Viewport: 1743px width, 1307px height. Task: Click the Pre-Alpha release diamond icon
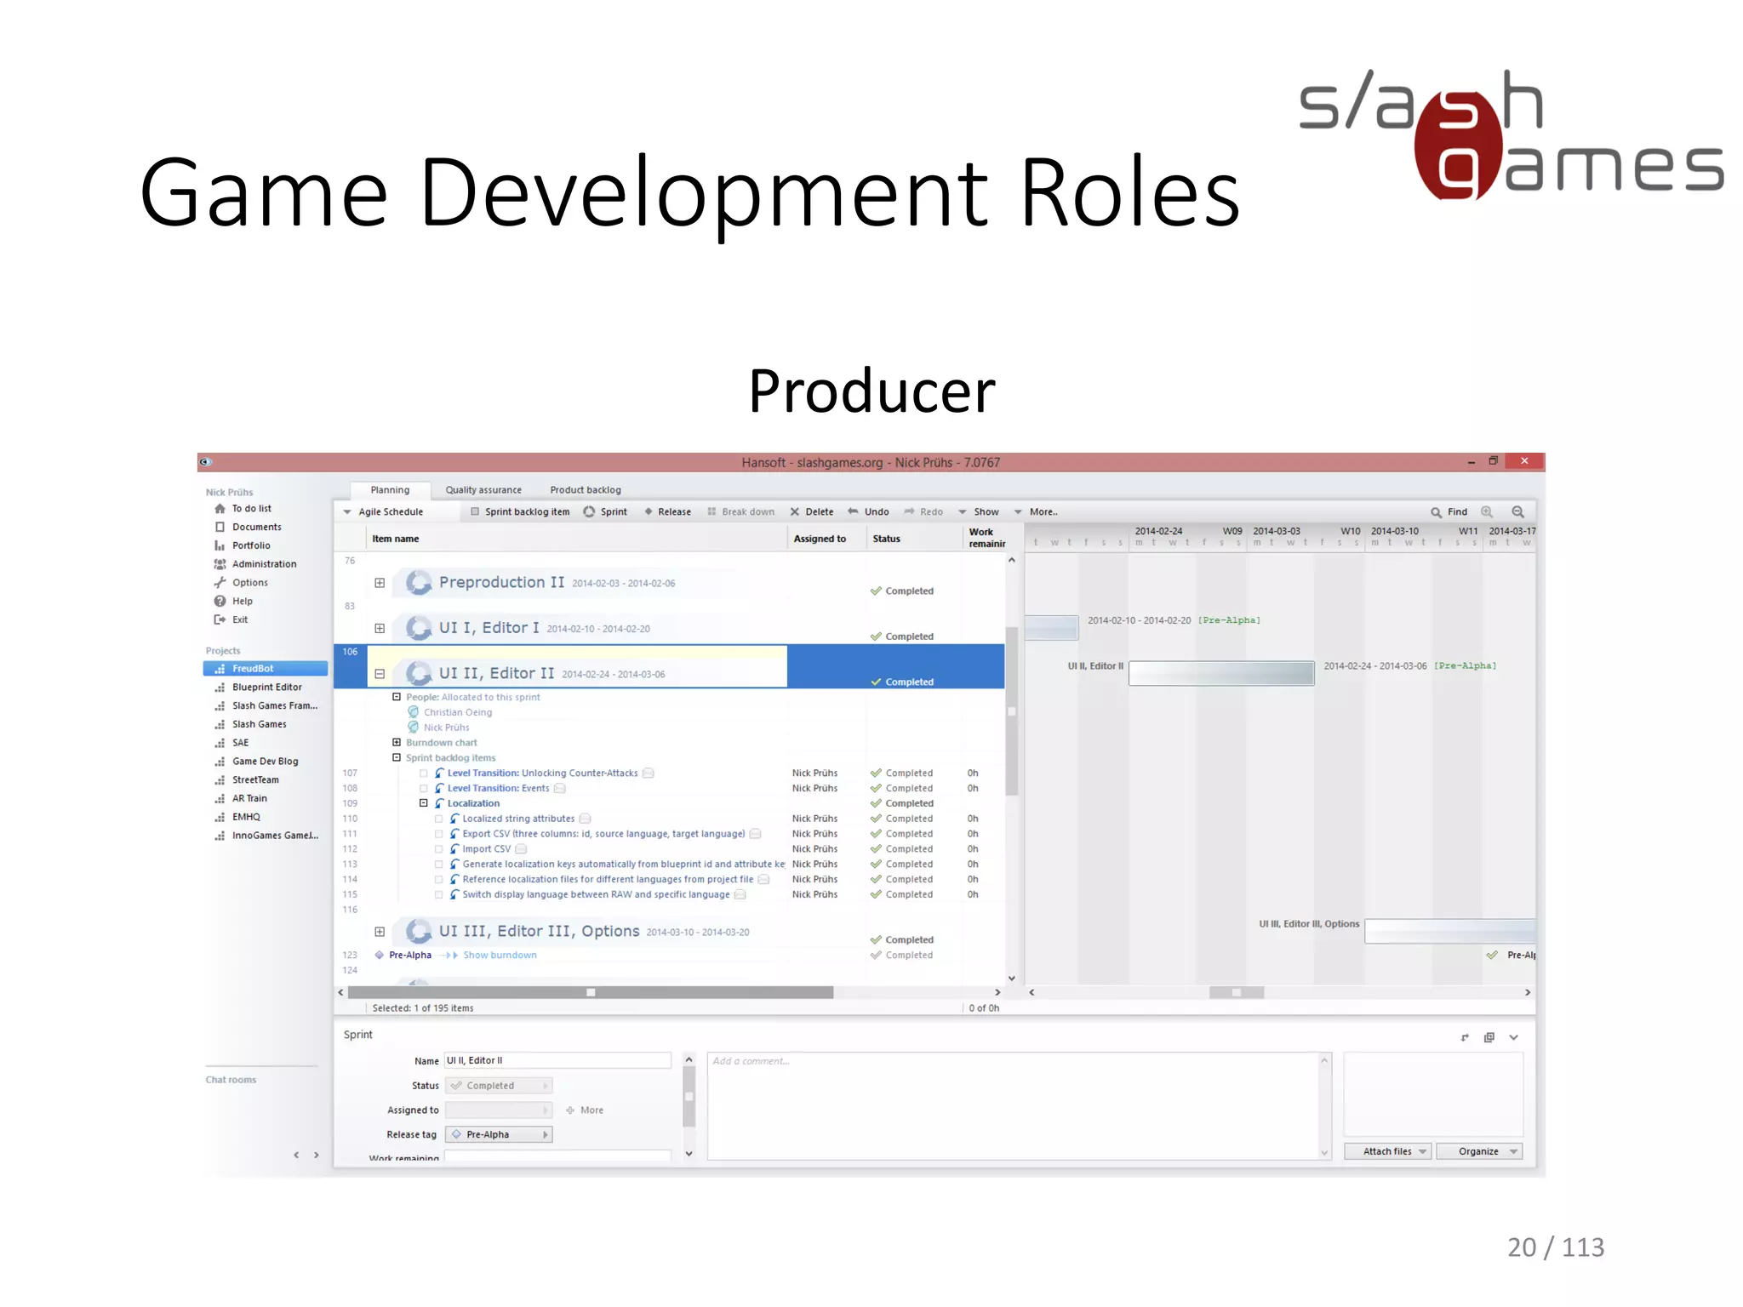click(x=380, y=956)
